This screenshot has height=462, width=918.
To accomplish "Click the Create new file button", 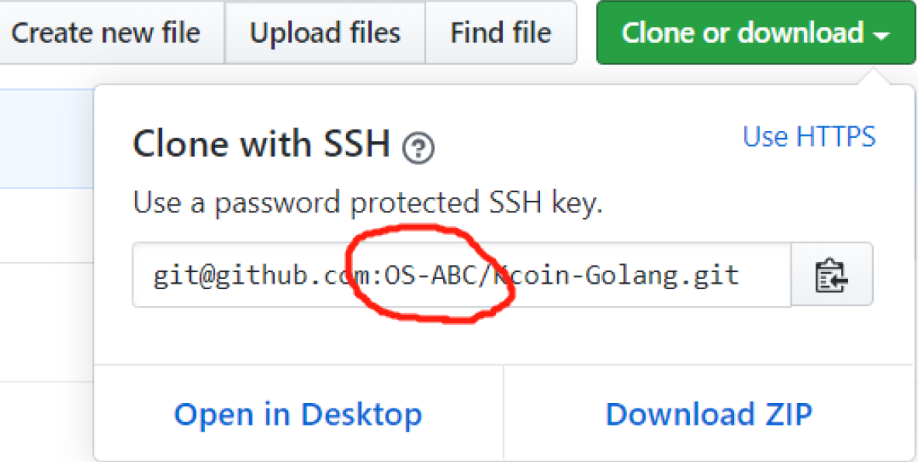I will click(x=106, y=33).
